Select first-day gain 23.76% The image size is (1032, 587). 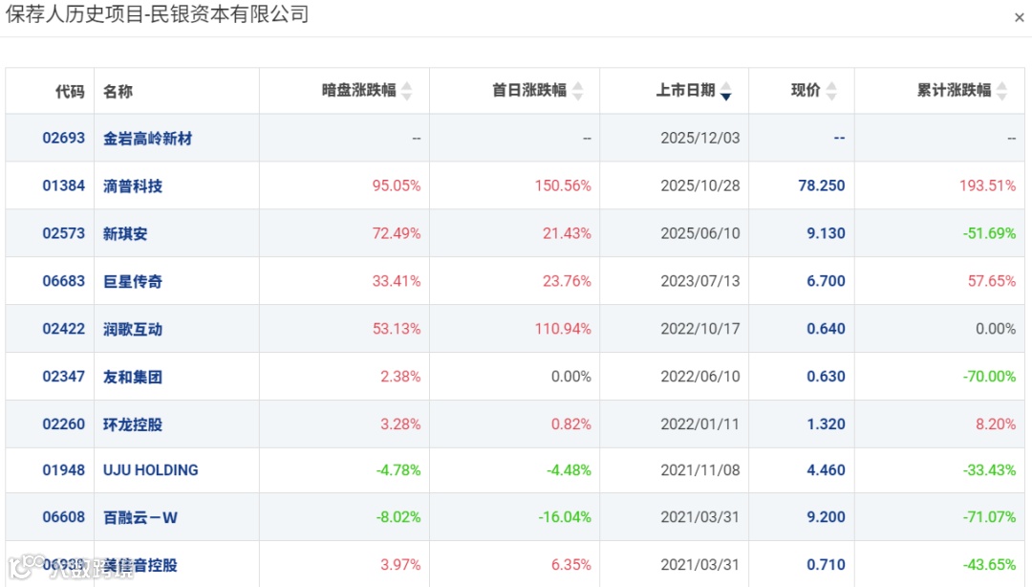567,281
